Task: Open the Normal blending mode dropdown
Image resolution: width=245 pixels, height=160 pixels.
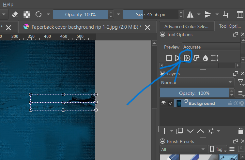Action: (x=197, y=82)
